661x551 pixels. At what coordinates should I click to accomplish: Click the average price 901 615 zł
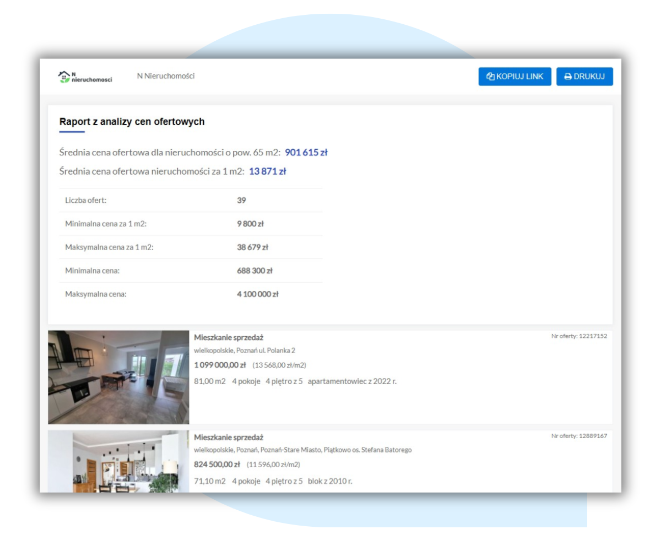[x=306, y=152]
